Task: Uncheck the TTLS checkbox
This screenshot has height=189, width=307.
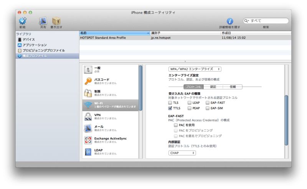Action: click(170, 108)
